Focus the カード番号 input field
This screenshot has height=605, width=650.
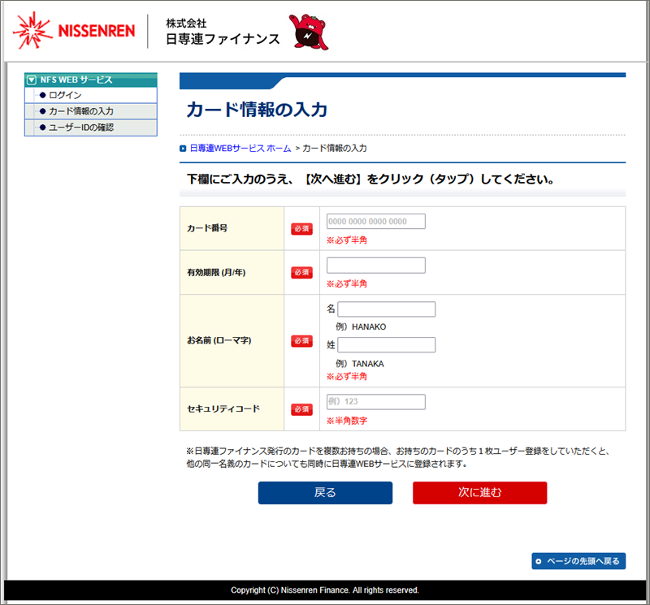coord(375,222)
